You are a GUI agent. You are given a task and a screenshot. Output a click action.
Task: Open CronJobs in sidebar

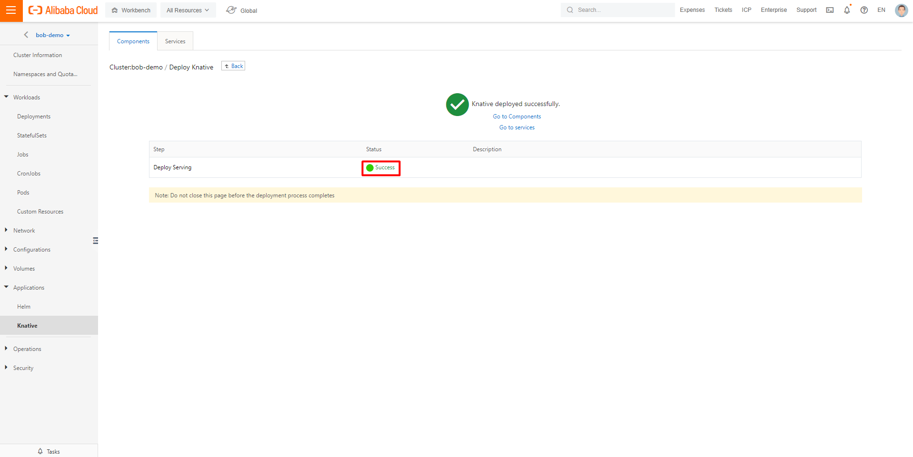29,174
